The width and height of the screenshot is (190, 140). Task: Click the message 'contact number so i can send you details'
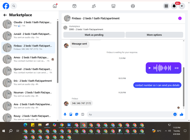pos(157,85)
